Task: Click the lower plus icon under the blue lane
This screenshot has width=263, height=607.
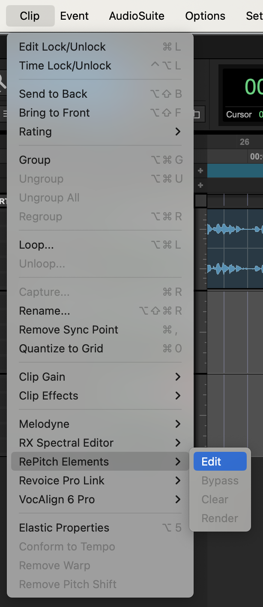Action: tap(200, 186)
